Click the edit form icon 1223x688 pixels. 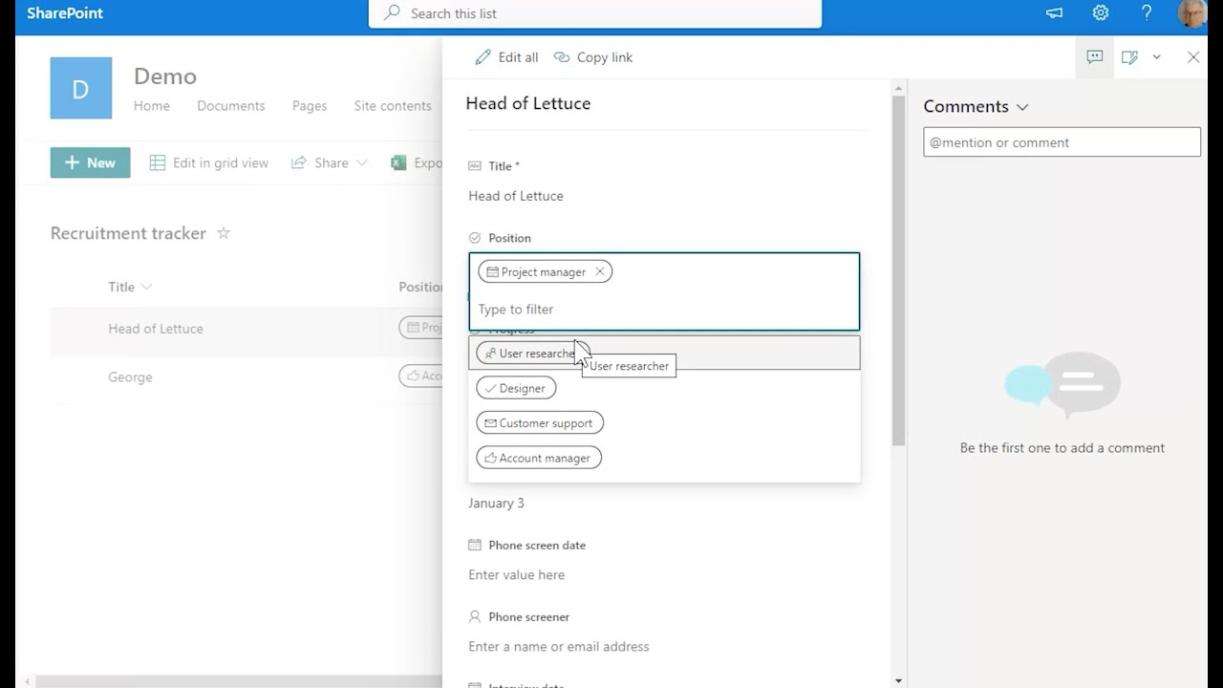[1129, 57]
